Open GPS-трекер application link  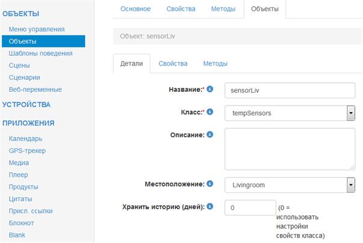[x=27, y=151]
